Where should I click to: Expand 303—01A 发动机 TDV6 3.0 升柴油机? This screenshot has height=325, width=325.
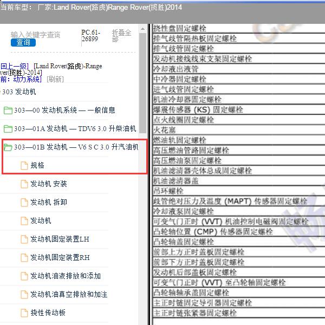(75, 128)
